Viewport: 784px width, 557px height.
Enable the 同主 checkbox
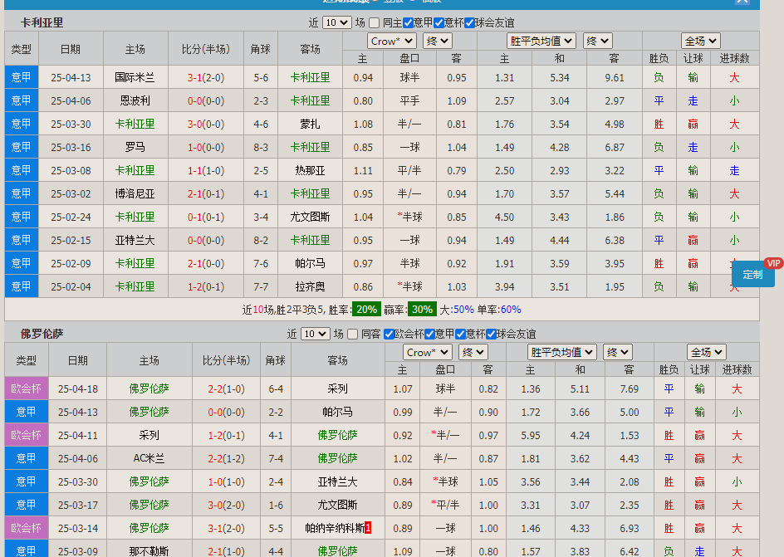tap(375, 23)
